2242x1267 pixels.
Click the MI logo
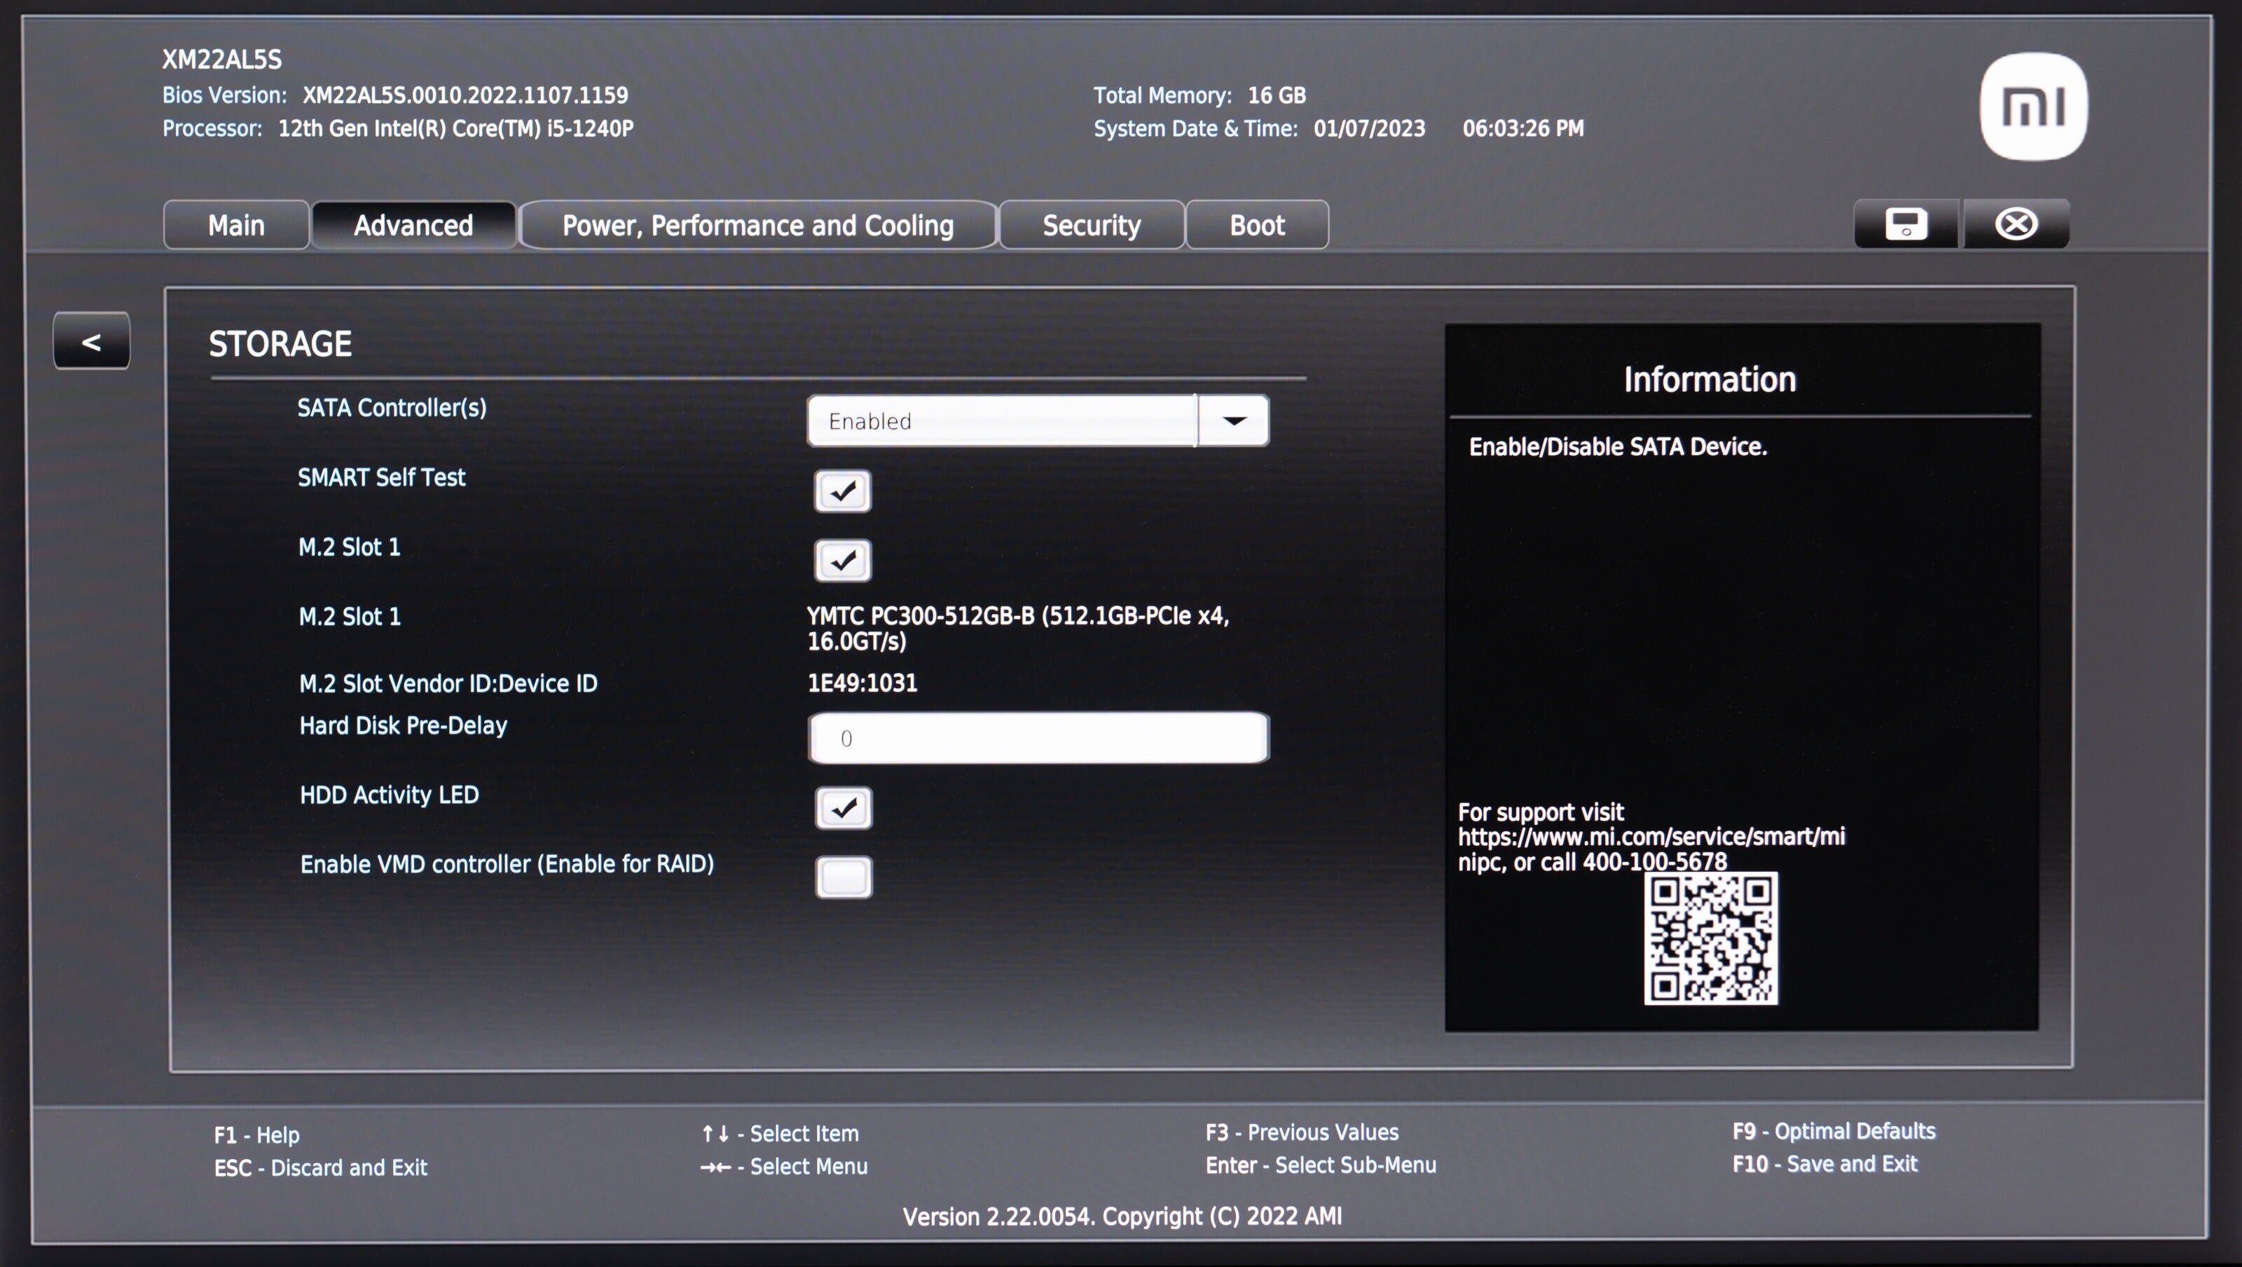(x=2033, y=107)
